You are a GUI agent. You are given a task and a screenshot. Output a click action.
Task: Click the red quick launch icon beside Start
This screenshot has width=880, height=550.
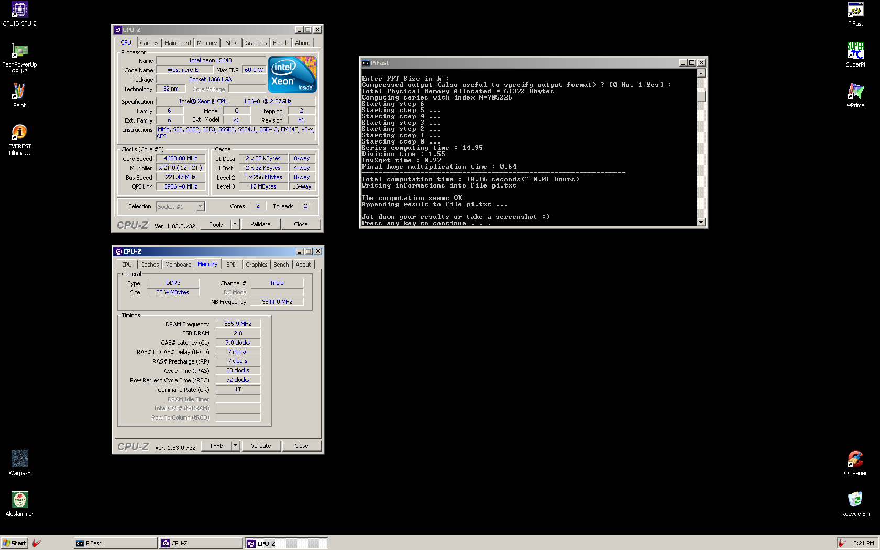pyautogui.click(x=37, y=543)
